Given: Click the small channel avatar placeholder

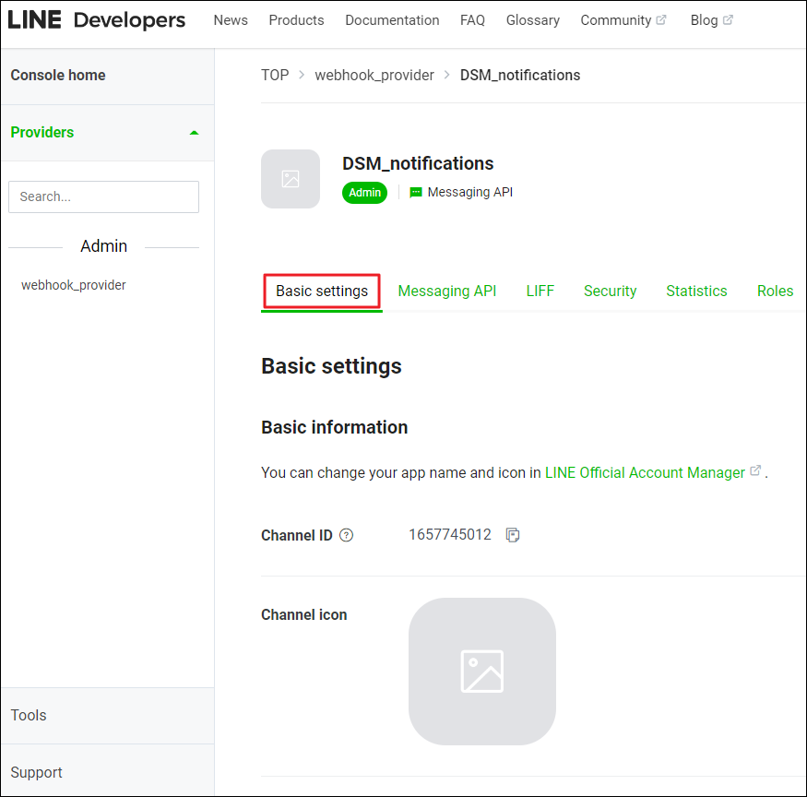Looking at the screenshot, I should click(x=291, y=179).
